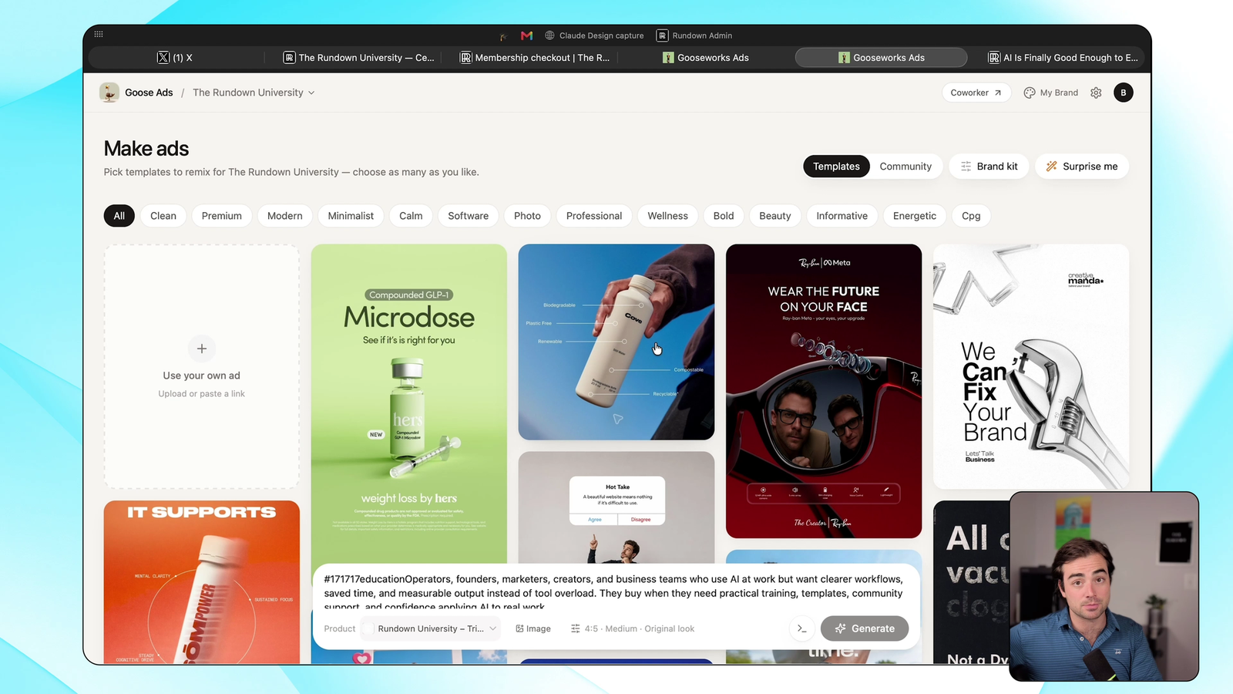
Task: Filter templates by Modern
Action: click(285, 216)
